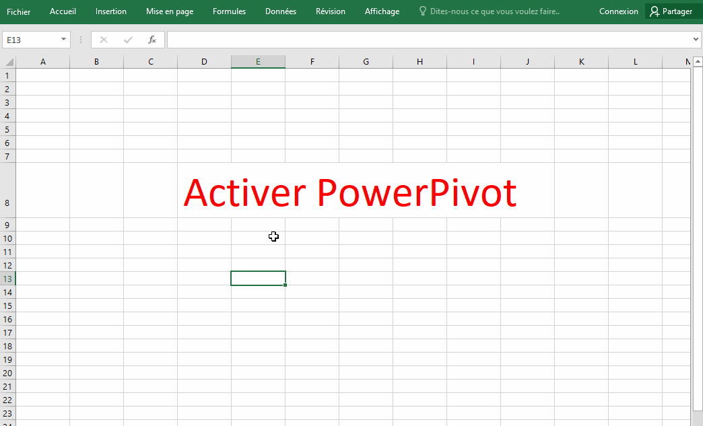
Task: Open the Fichier menu
Action: [x=18, y=11]
